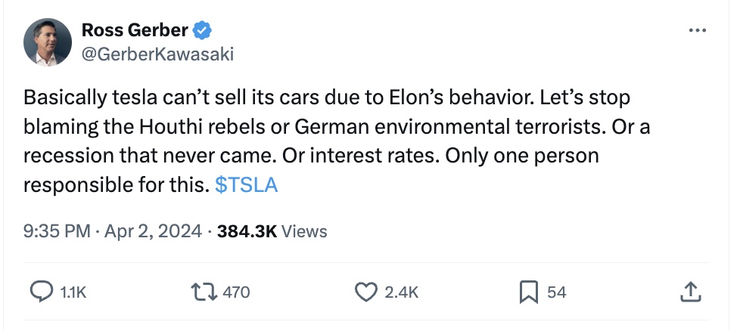Click the 2.4K likes count
The image size is (740, 331).
[401, 292]
